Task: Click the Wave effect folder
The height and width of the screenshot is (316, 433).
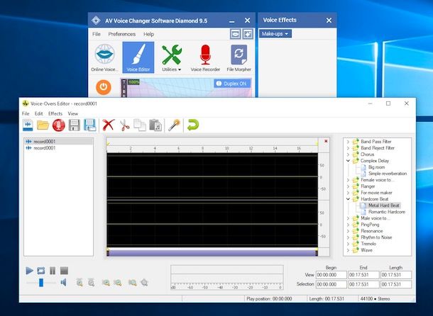Action: point(366,250)
